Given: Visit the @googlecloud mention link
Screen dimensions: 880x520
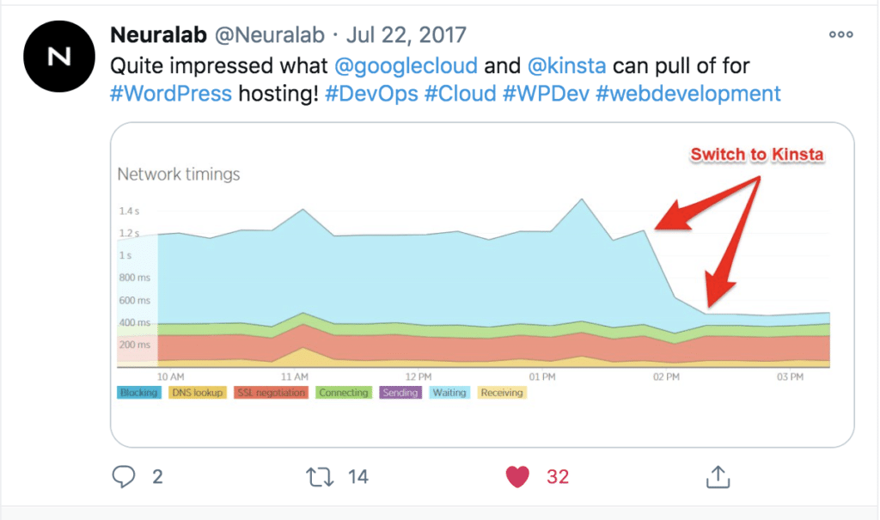Looking at the screenshot, I should 407,65.
